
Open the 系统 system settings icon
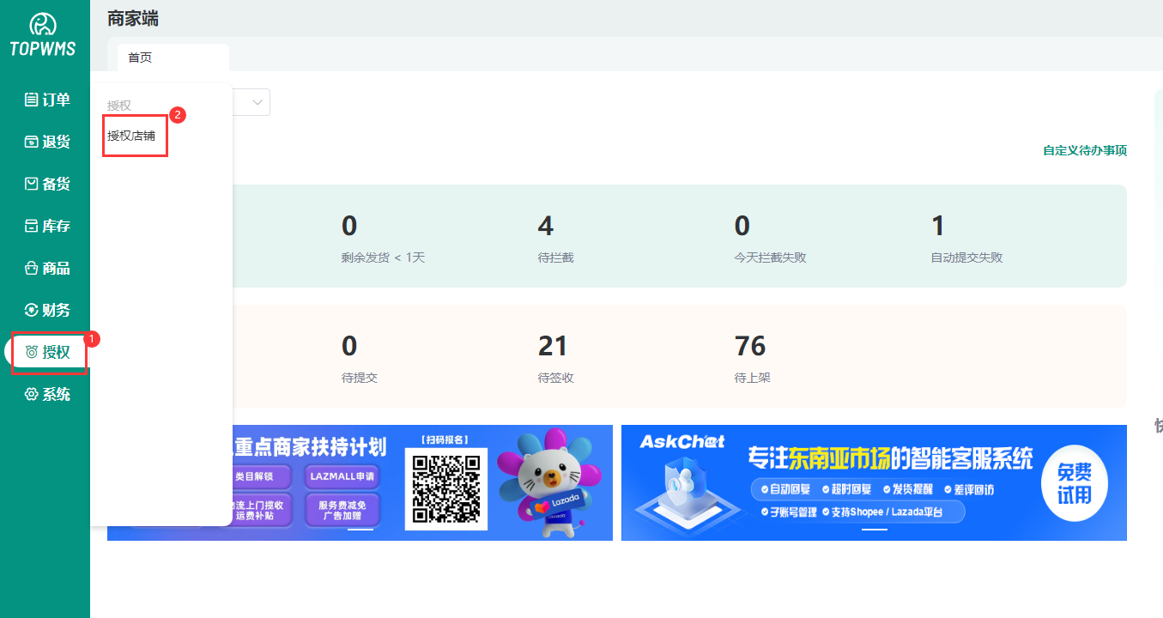point(32,394)
